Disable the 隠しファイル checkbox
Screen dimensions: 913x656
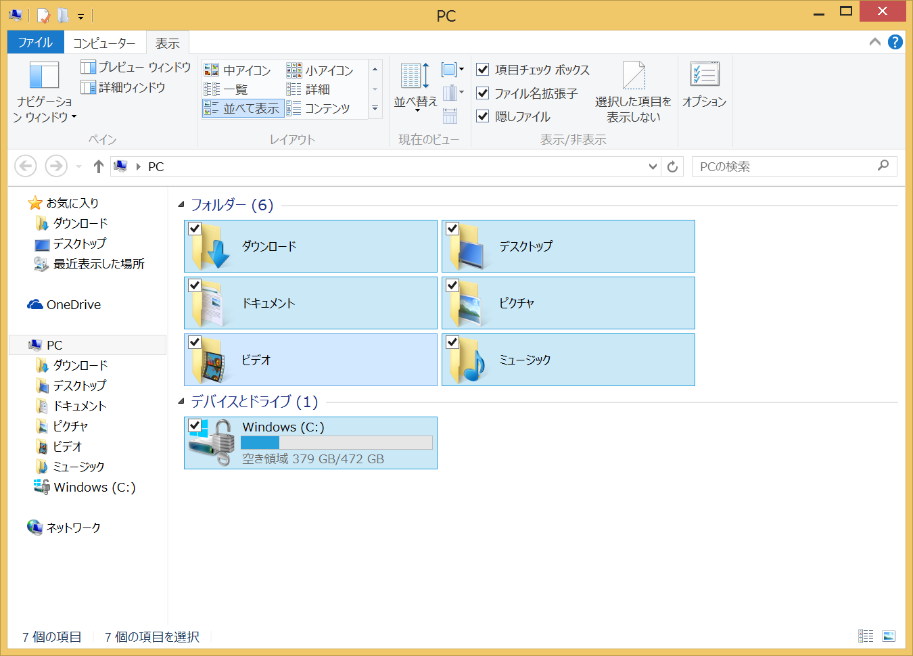[x=483, y=116]
